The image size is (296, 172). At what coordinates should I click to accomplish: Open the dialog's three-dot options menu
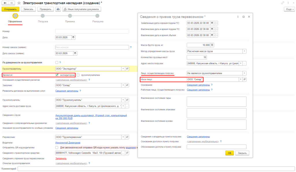[238, 17]
